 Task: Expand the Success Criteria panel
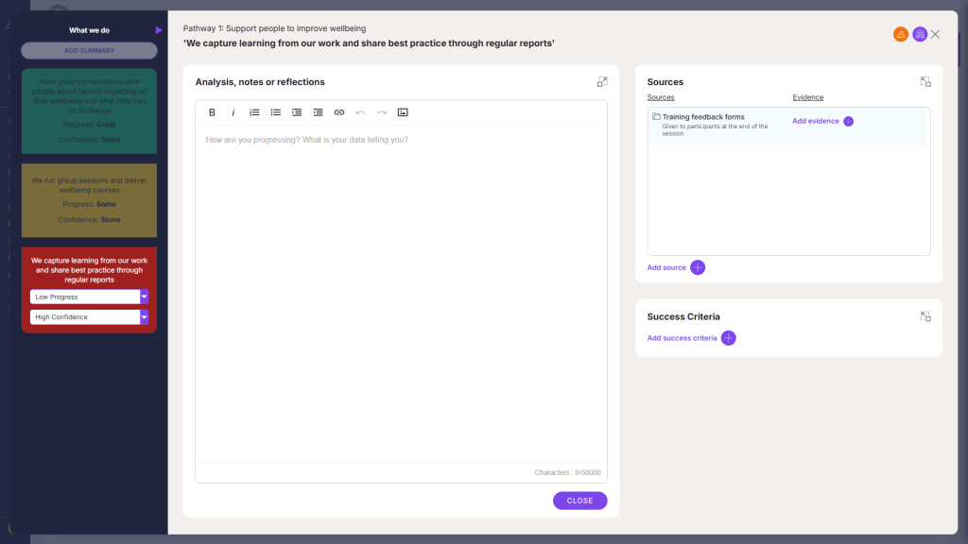coord(925,316)
